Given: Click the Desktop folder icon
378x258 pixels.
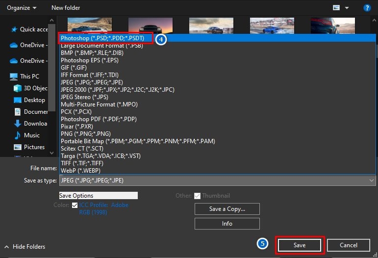Looking at the screenshot, I should pyautogui.click(x=18, y=100).
